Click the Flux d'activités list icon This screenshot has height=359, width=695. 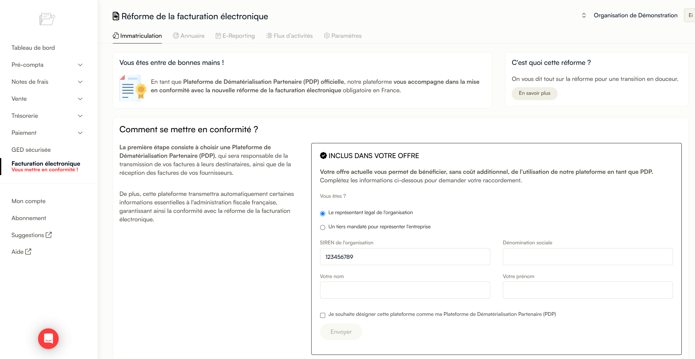(x=269, y=36)
